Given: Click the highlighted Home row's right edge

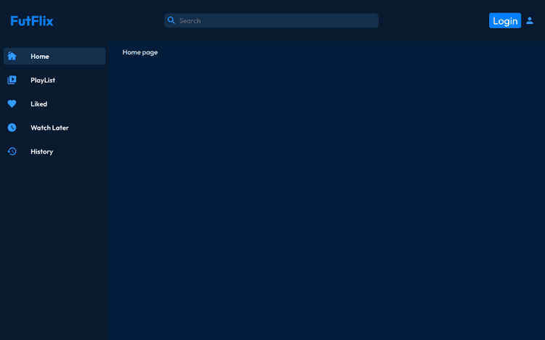Looking at the screenshot, I should (x=101, y=56).
